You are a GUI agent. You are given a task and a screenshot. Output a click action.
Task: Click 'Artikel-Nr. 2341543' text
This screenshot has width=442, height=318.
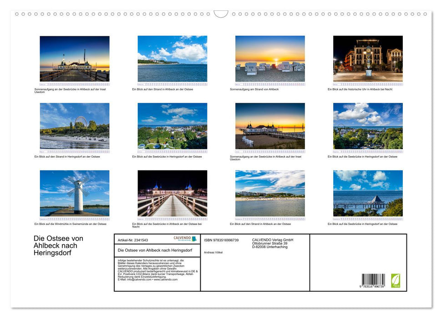click(x=133, y=240)
